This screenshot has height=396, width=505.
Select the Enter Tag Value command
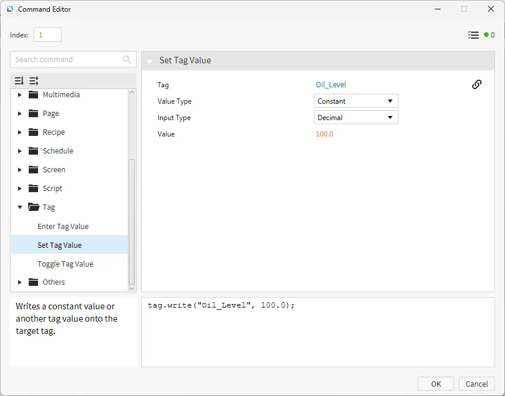point(63,226)
